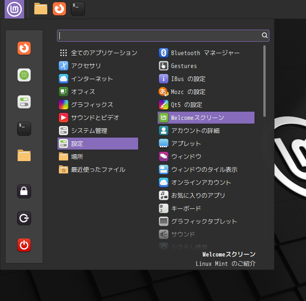Log out using the logout icon
Screen dimensions: 306x301
point(24,218)
